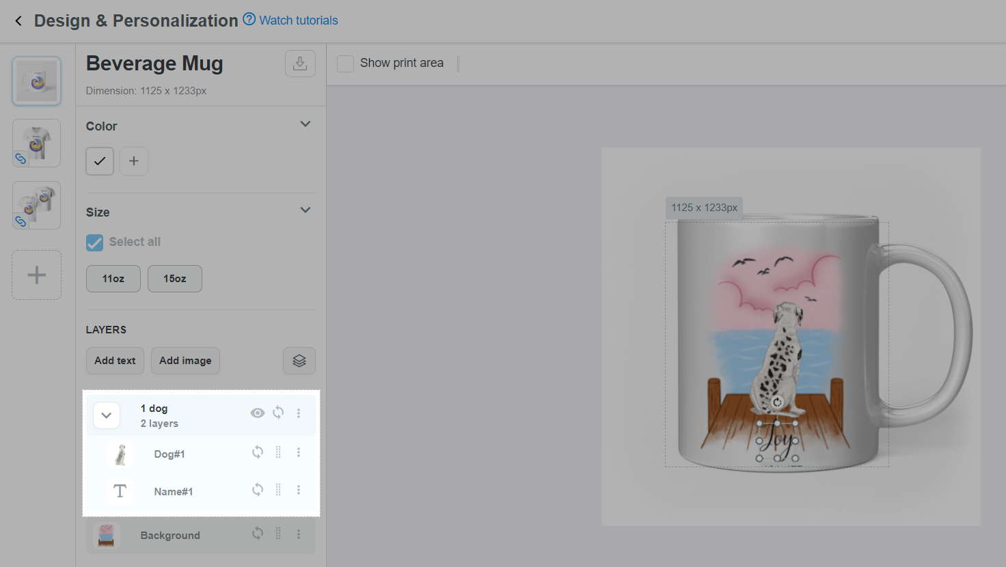Viewport: 1006px width, 567px height.
Task: Select the single t-shirt product thumbnail
Action: (36, 143)
